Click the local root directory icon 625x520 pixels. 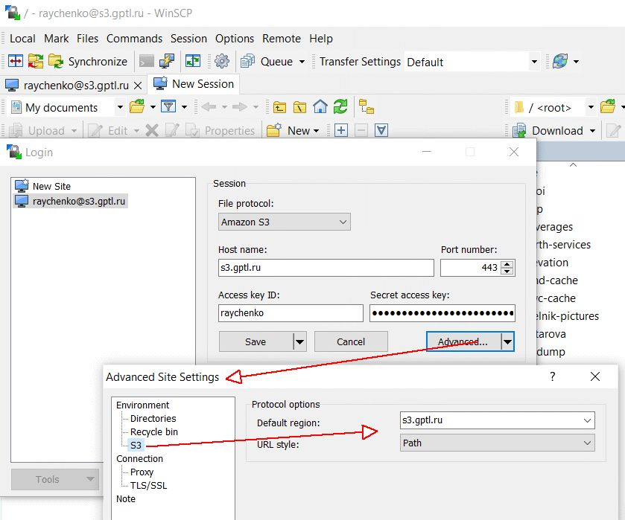[x=299, y=106]
